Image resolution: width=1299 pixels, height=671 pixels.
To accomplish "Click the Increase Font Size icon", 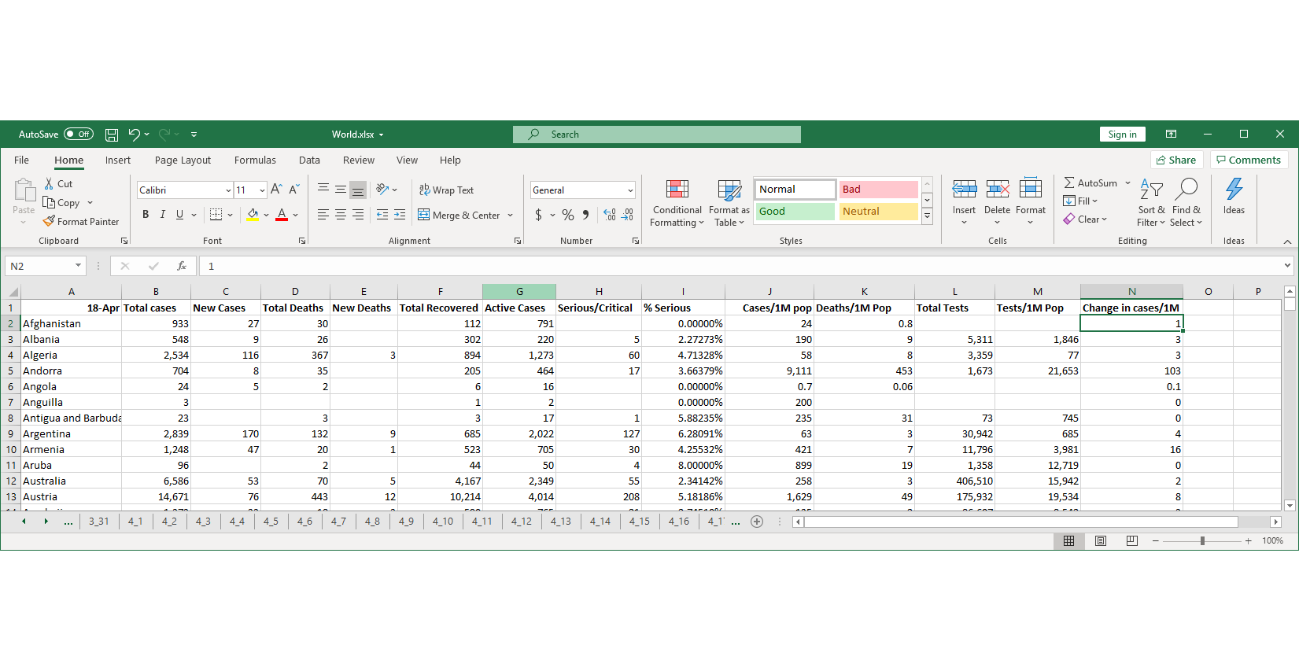I will (276, 190).
